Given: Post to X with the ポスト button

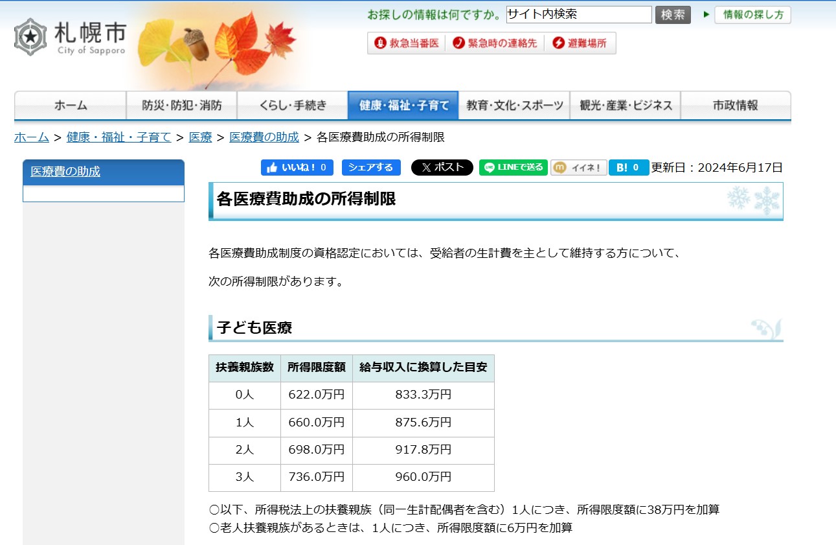Looking at the screenshot, I should click(442, 167).
